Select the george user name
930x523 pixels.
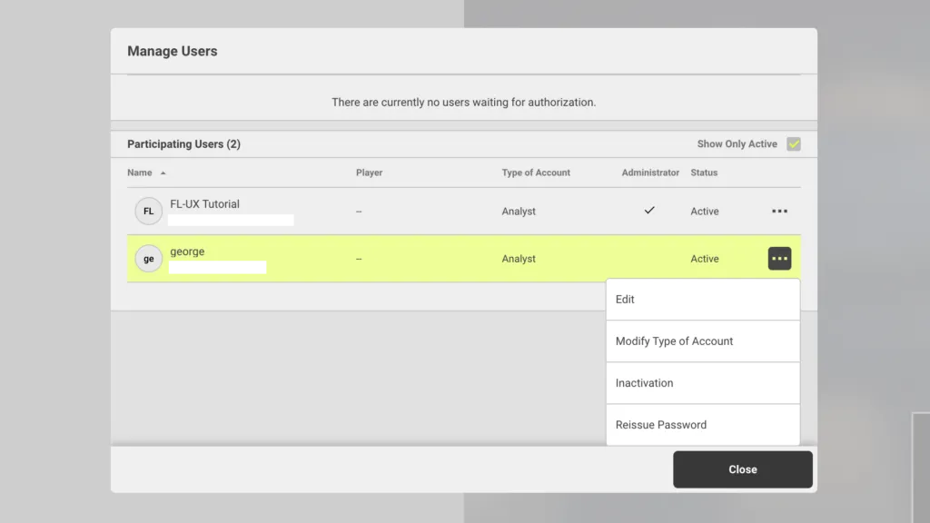(x=187, y=252)
